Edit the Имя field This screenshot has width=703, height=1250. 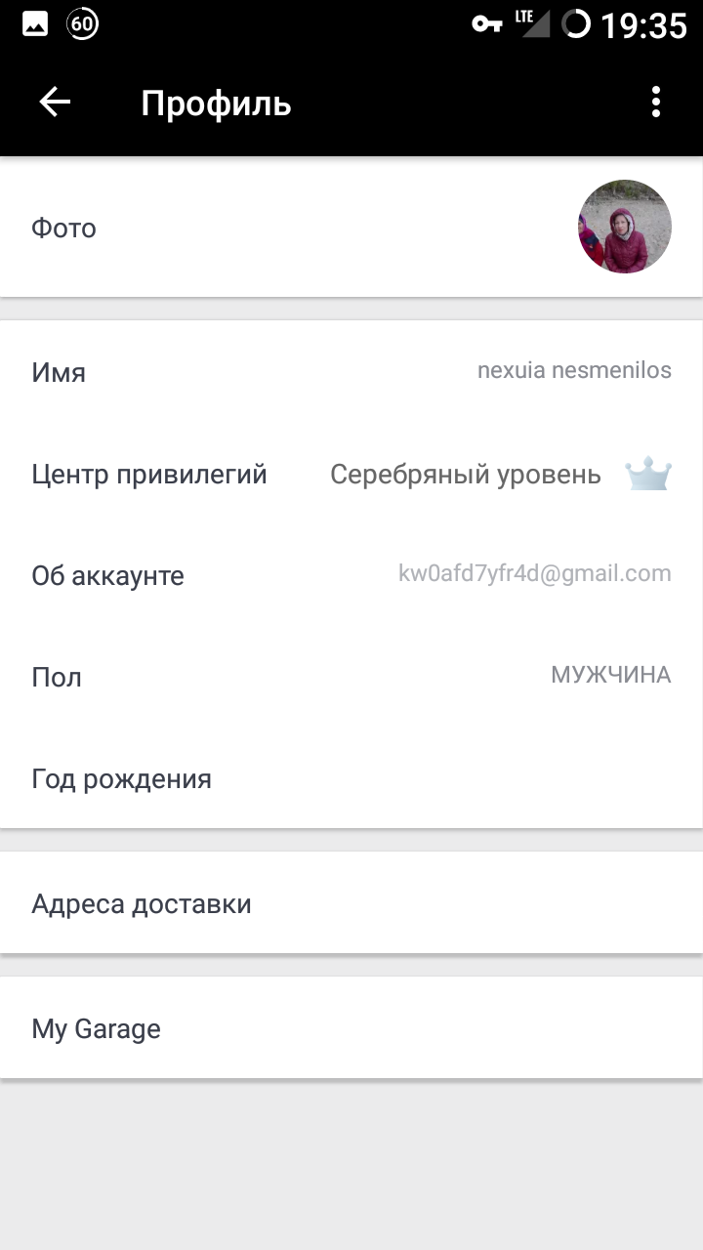351,372
